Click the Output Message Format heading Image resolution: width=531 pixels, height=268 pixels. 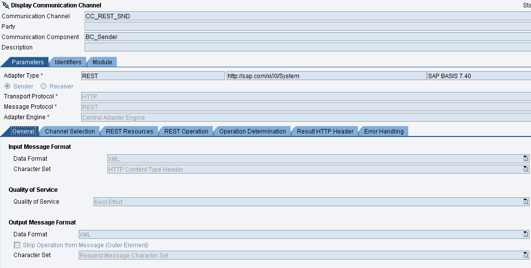click(x=42, y=223)
